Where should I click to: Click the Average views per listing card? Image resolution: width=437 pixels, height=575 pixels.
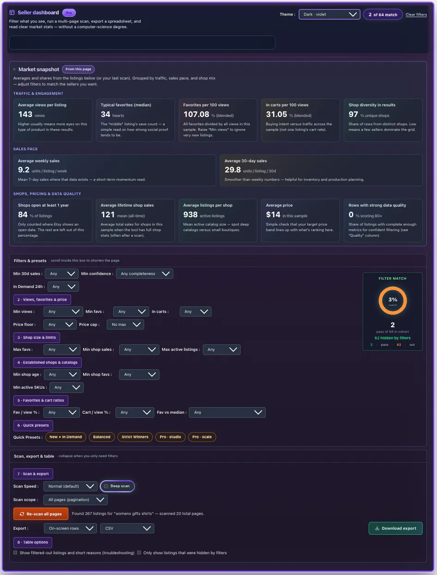coord(53,120)
